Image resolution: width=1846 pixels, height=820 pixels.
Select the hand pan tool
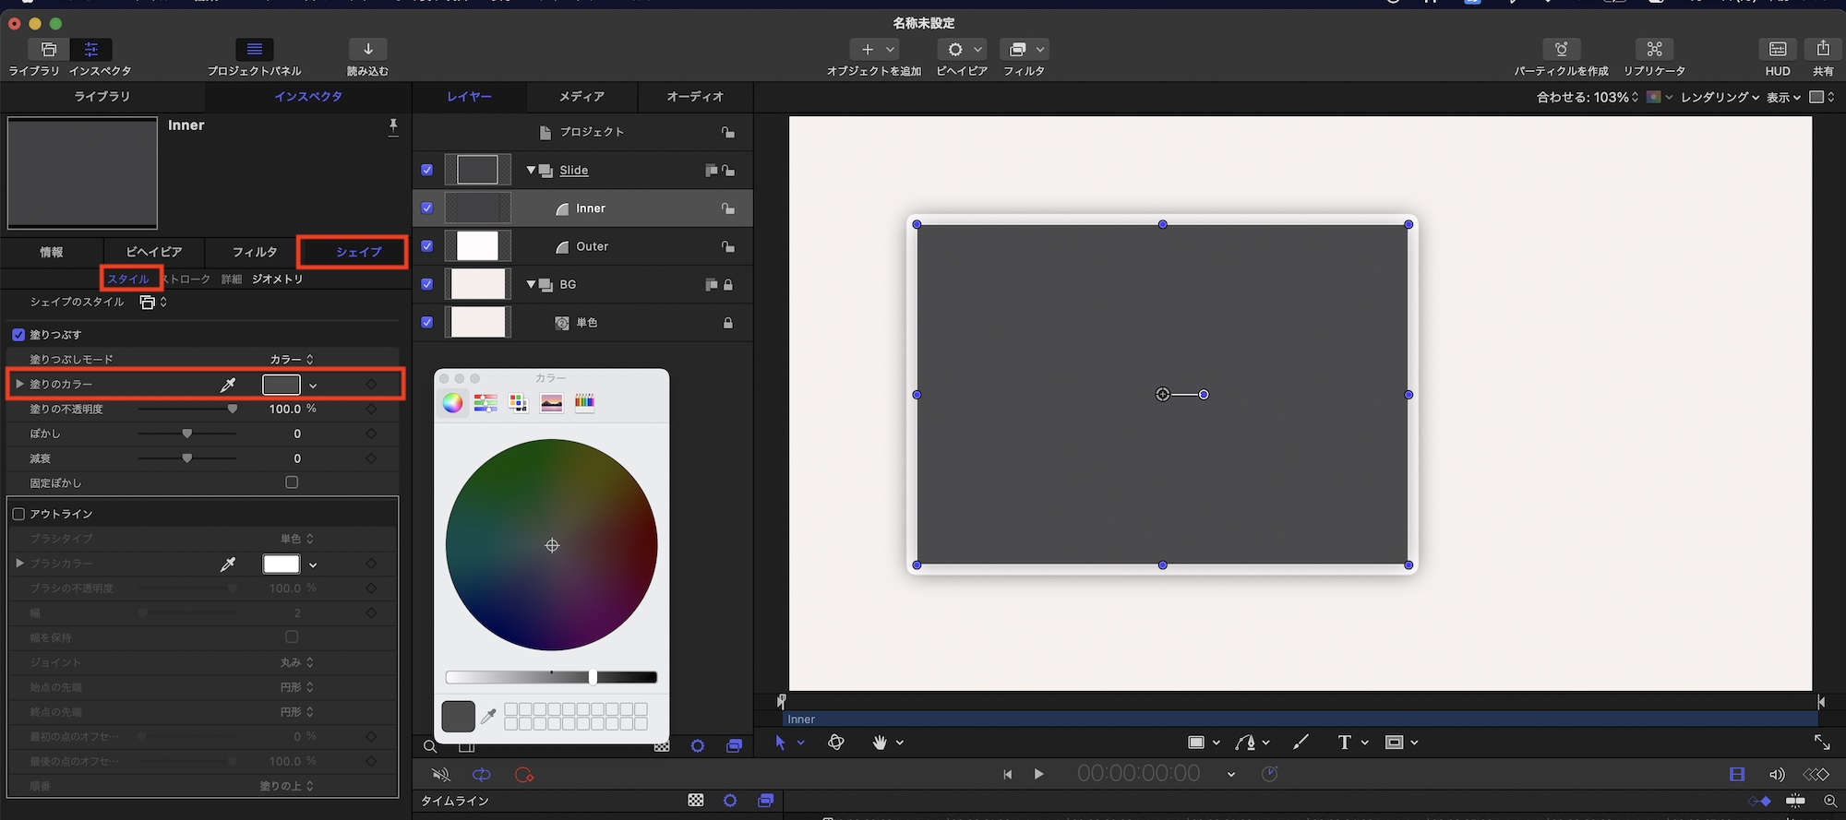coord(880,743)
